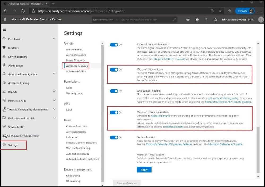
Task: Click the Settings gear icon in the sidebar
Action: click(x=4, y=145)
